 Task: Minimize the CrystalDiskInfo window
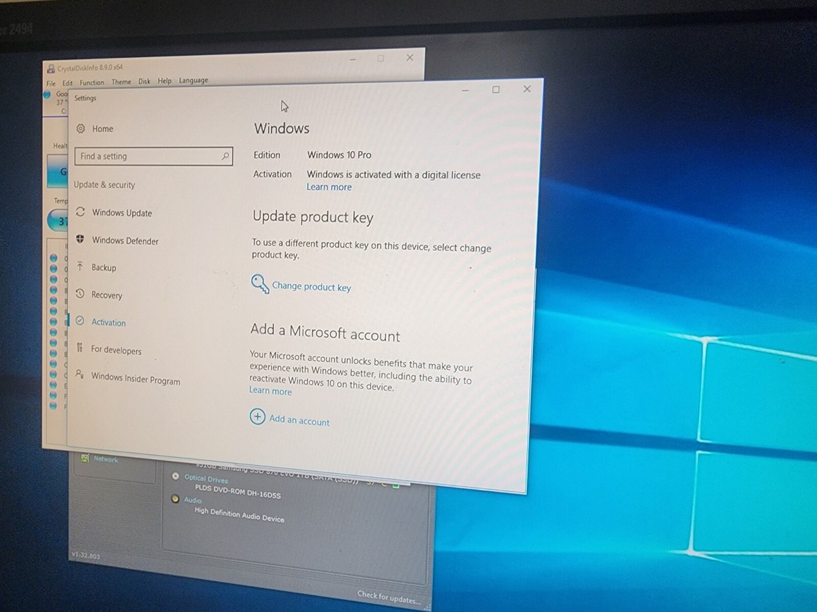coord(353,60)
